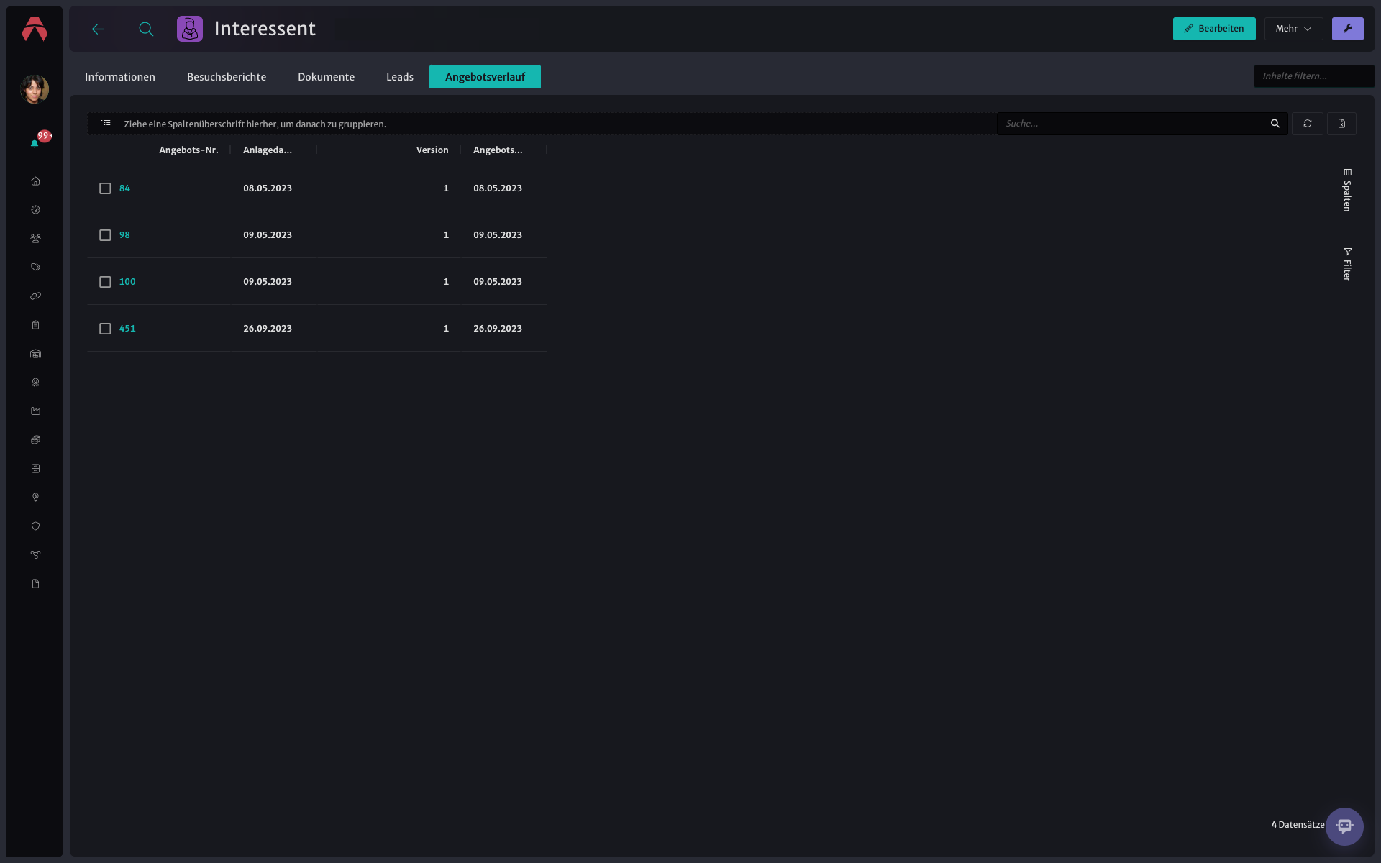The width and height of the screenshot is (1381, 863).
Task: Expand the Spalten side panel
Action: tap(1347, 190)
